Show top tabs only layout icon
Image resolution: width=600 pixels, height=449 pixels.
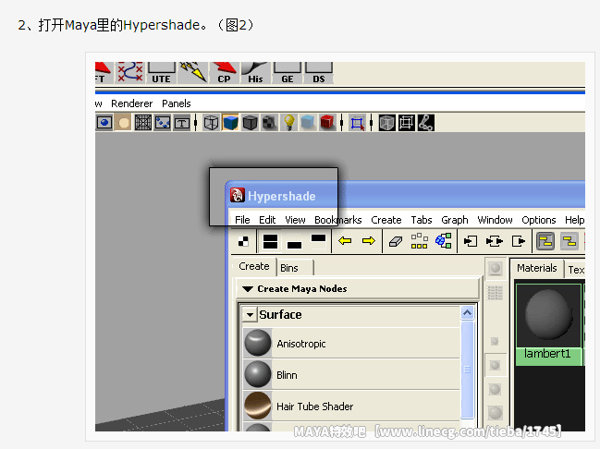[x=318, y=241]
